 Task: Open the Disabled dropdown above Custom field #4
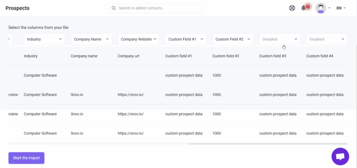pos(327,39)
